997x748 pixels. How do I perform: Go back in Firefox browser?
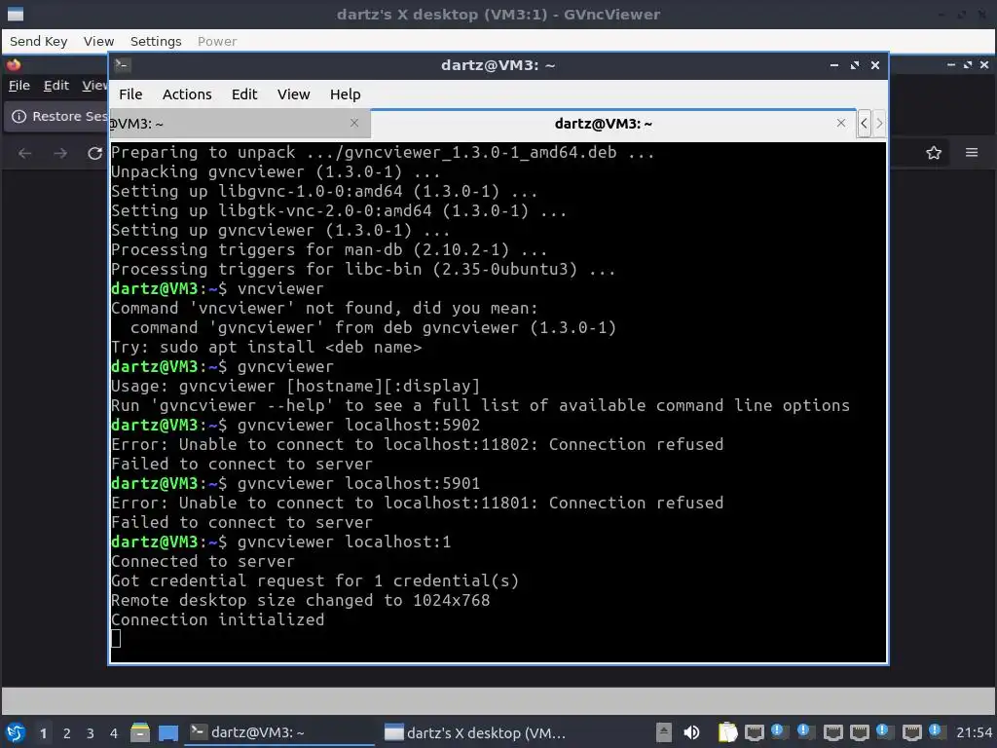[x=24, y=153]
